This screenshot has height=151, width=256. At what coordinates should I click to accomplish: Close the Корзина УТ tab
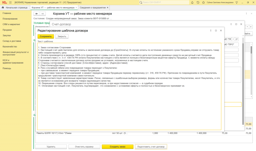76,8
